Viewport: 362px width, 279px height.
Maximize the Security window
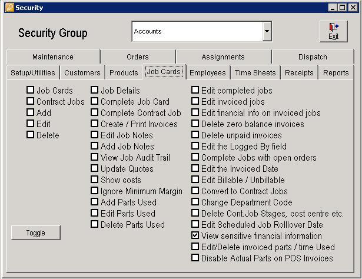343,8
